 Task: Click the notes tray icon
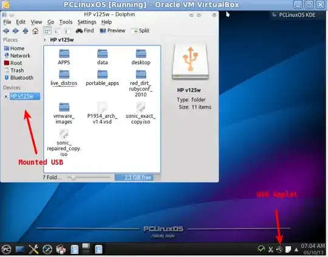[x=288, y=249]
